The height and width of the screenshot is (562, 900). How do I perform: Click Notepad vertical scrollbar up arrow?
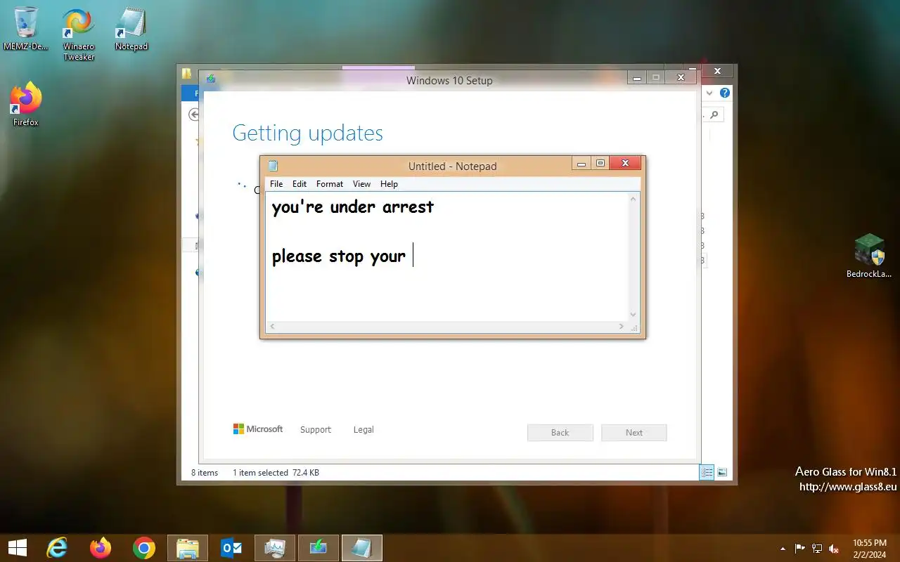point(633,200)
